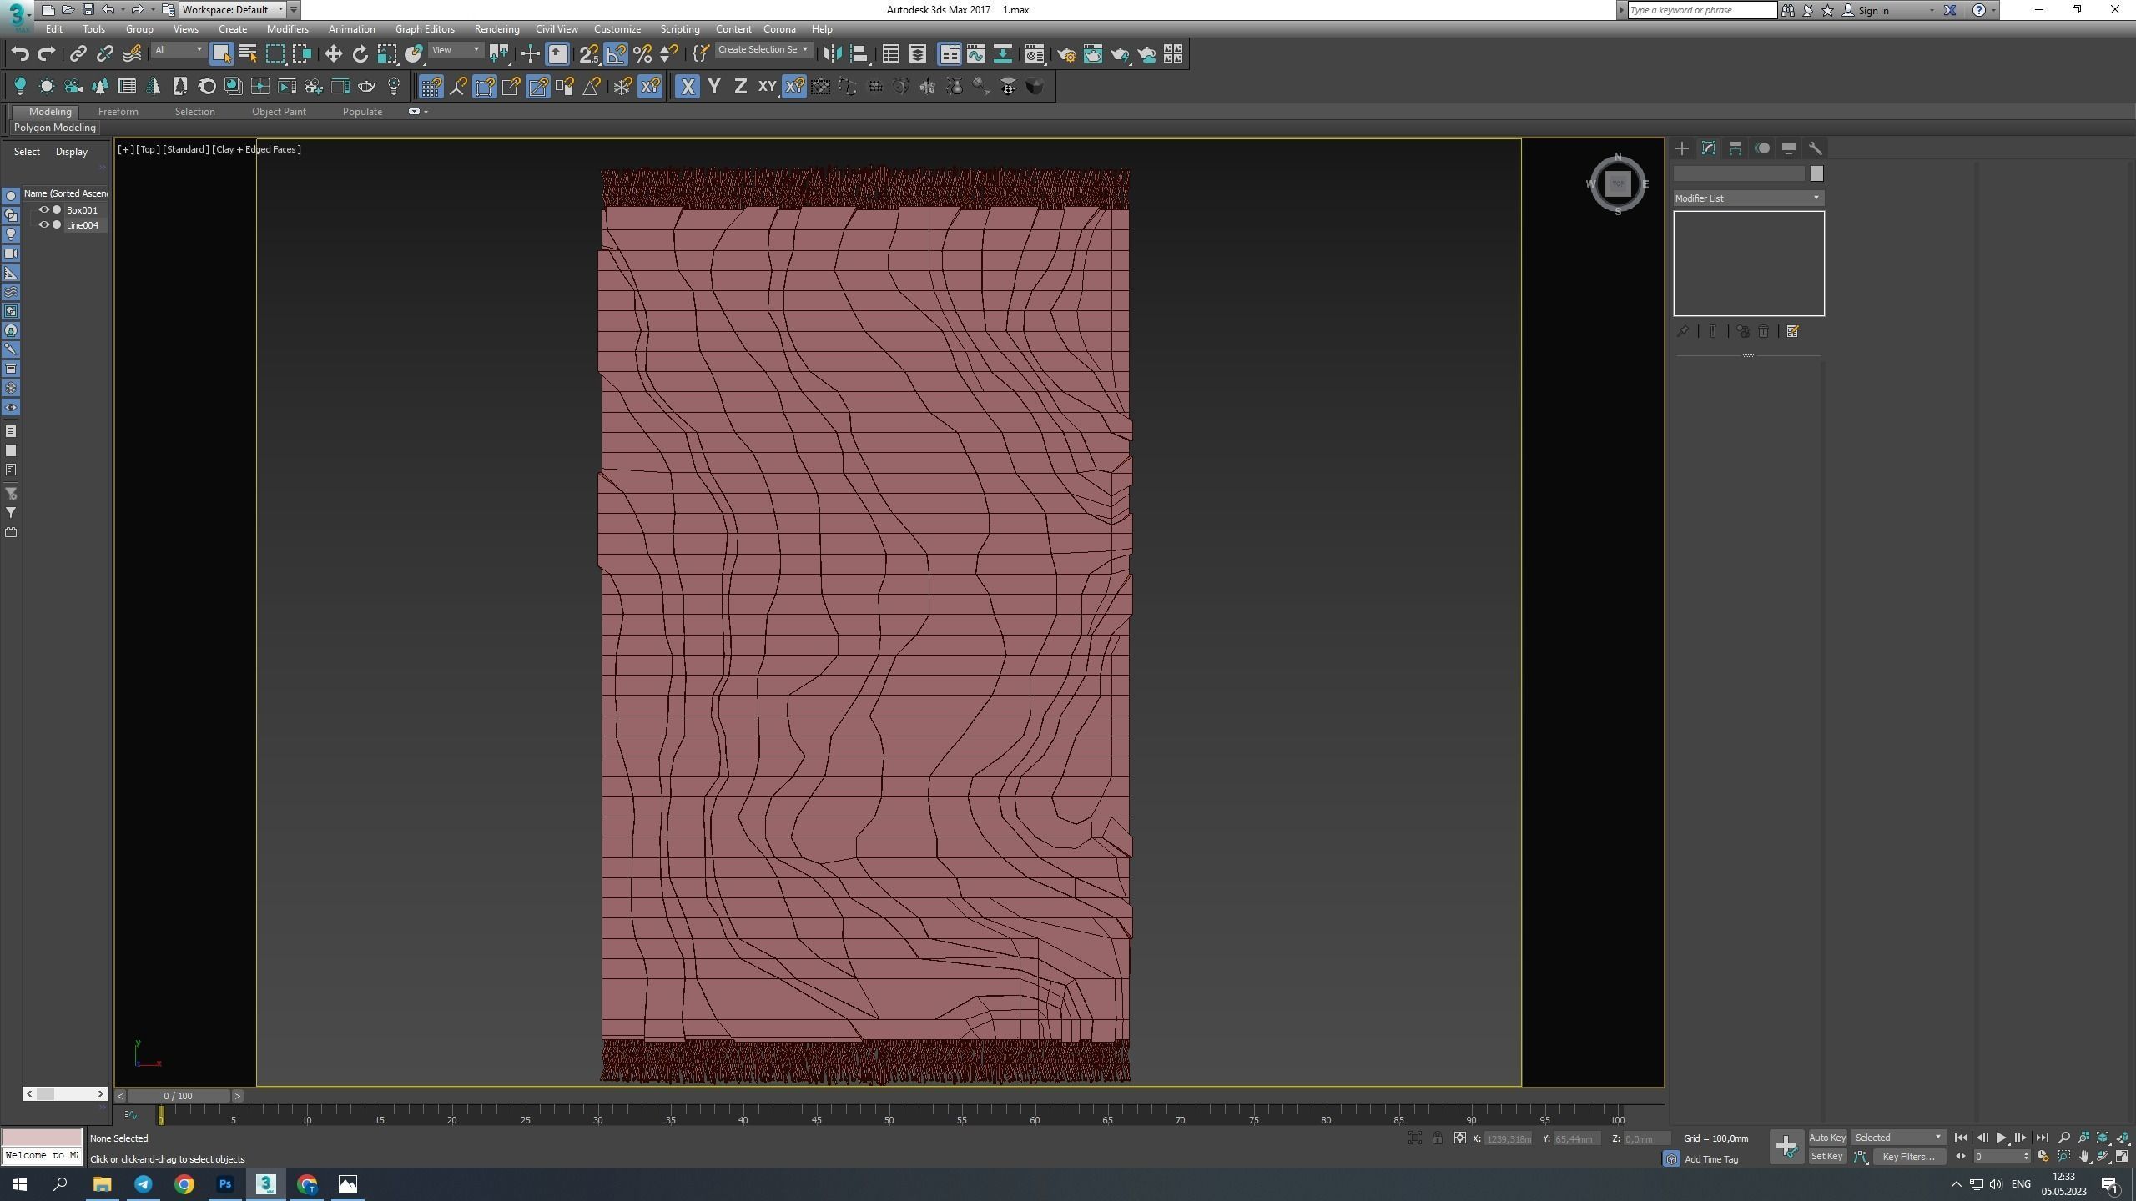This screenshot has width=2136, height=1201.
Task: Open the Utilities command panel tab
Action: (1816, 148)
